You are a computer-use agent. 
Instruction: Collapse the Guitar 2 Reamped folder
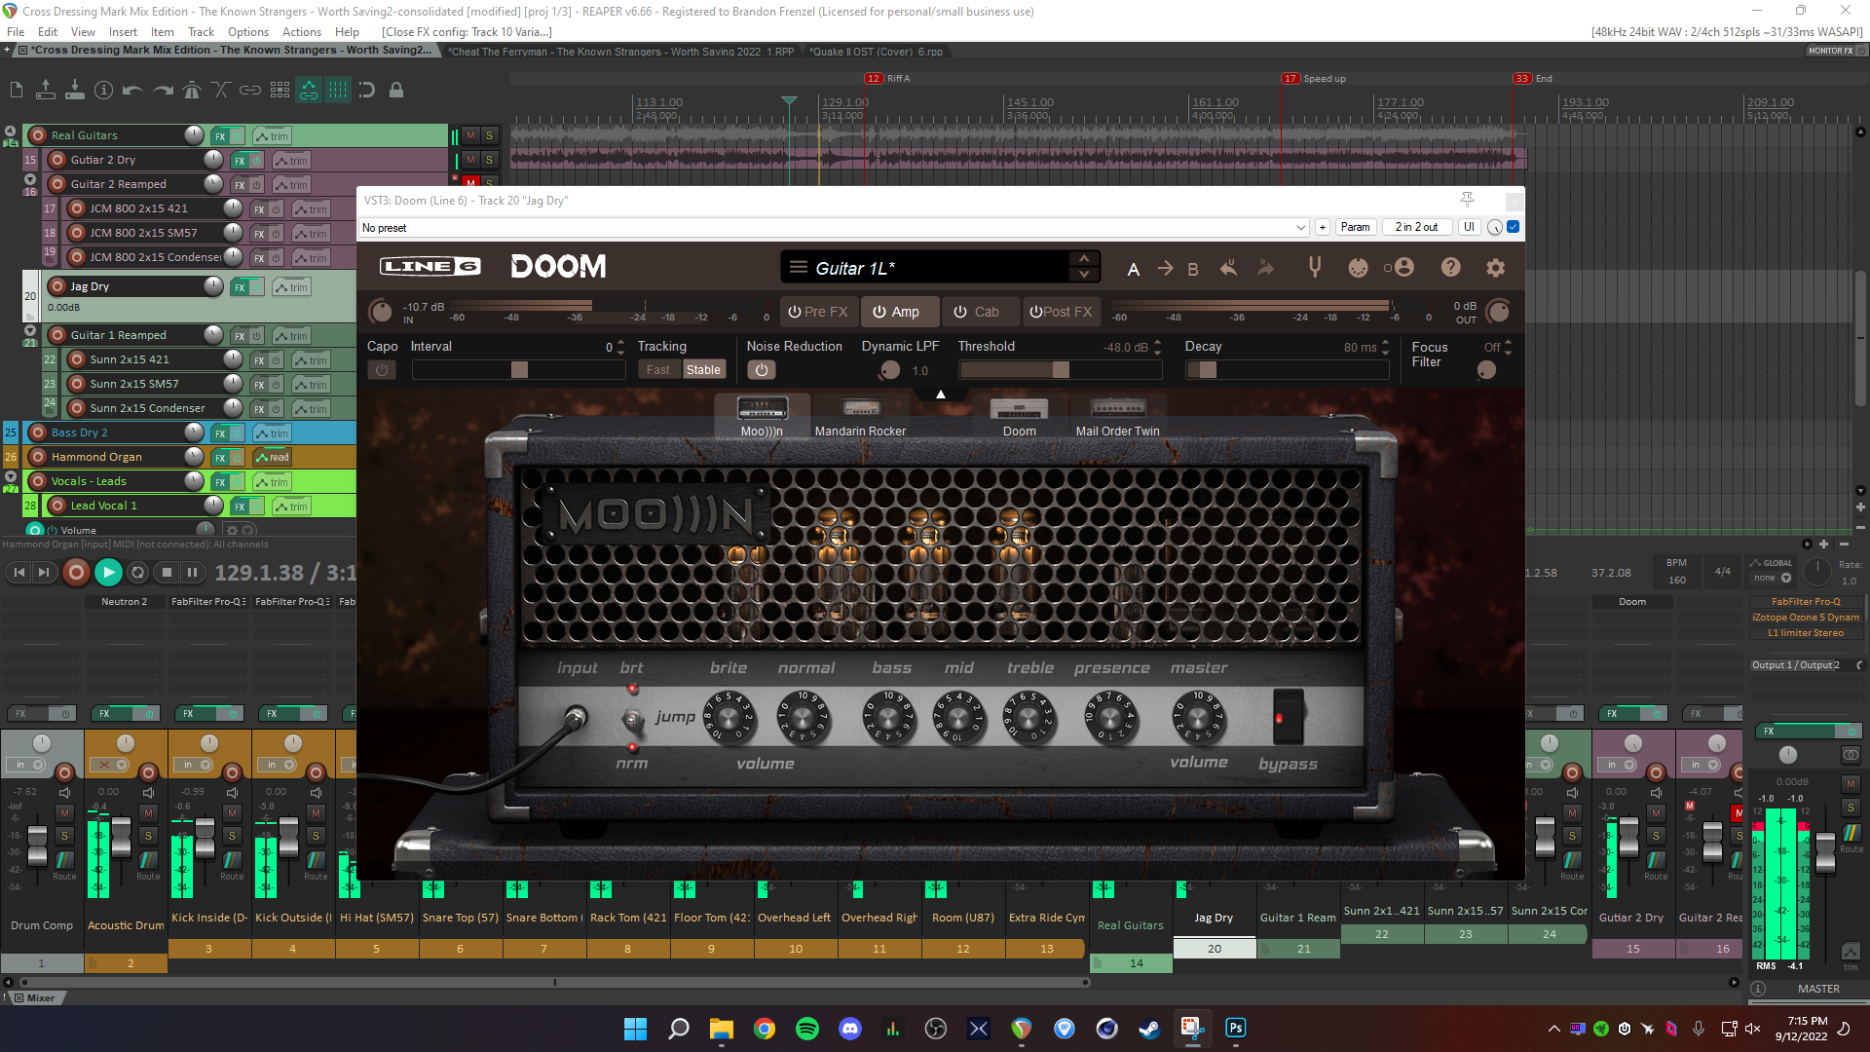(30, 179)
